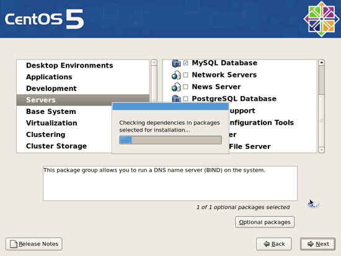Click the PostgreSQL Database group icon

click(176, 99)
